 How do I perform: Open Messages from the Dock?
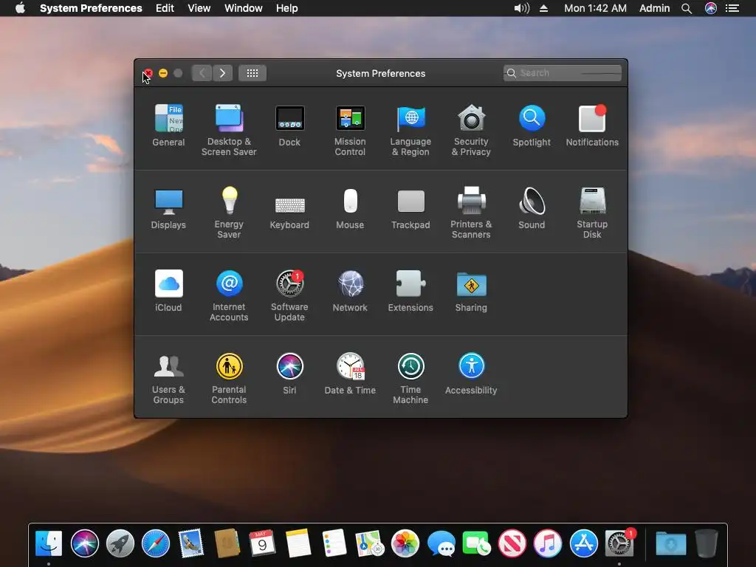click(x=441, y=543)
